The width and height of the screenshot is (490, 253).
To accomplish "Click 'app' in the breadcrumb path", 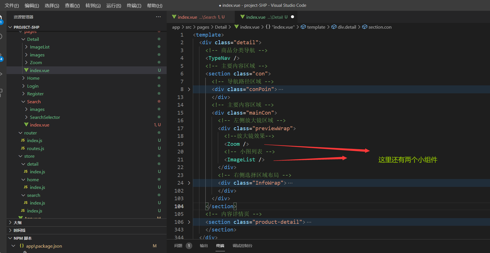I will (x=176, y=27).
